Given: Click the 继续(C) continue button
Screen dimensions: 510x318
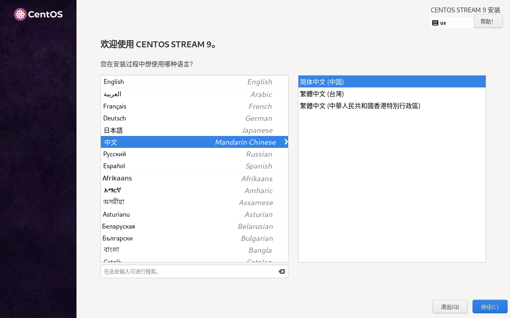Looking at the screenshot, I should pyautogui.click(x=490, y=306).
